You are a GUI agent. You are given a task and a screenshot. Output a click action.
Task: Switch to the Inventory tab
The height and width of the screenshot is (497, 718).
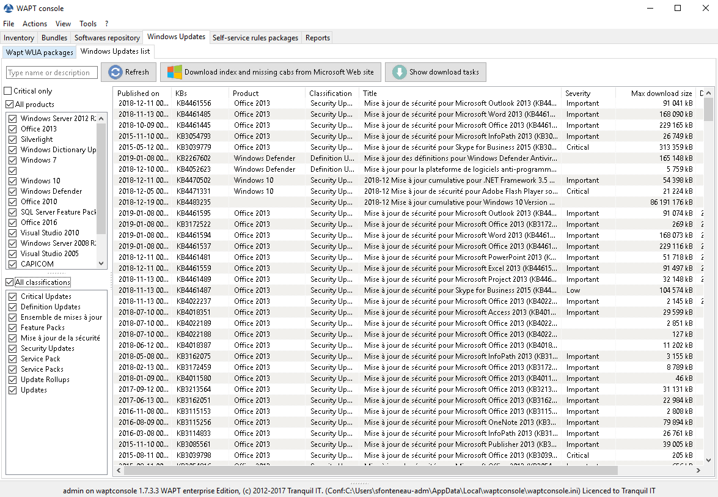[x=19, y=37]
